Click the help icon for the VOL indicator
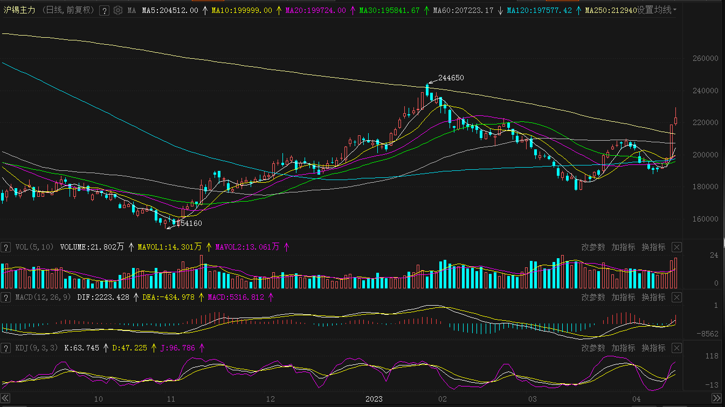 [6, 247]
